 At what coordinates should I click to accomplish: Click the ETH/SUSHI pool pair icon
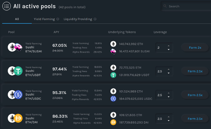[15, 47]
